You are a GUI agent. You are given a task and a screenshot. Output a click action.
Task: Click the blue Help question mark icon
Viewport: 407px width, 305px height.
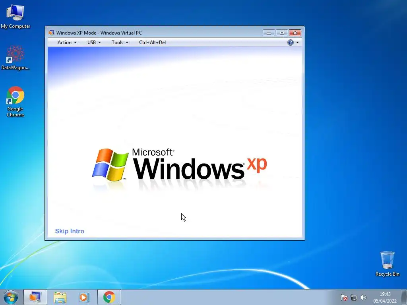[x=291, y=42]
